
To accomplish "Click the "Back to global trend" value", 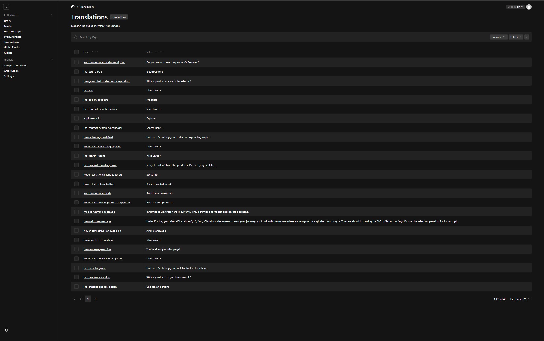I will pos(158,184).
